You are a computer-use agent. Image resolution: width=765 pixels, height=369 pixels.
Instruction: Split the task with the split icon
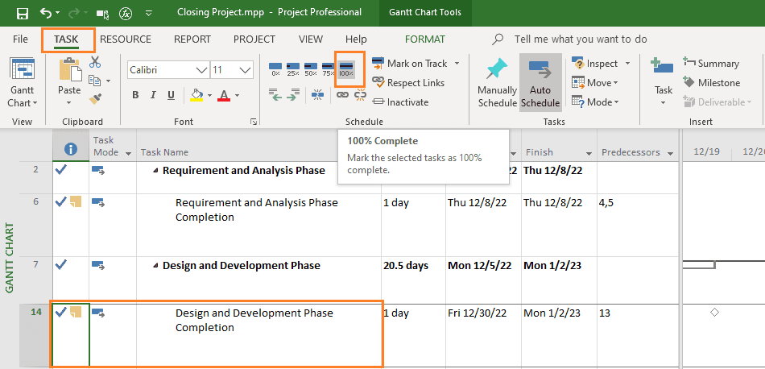(x=317, y=95)
